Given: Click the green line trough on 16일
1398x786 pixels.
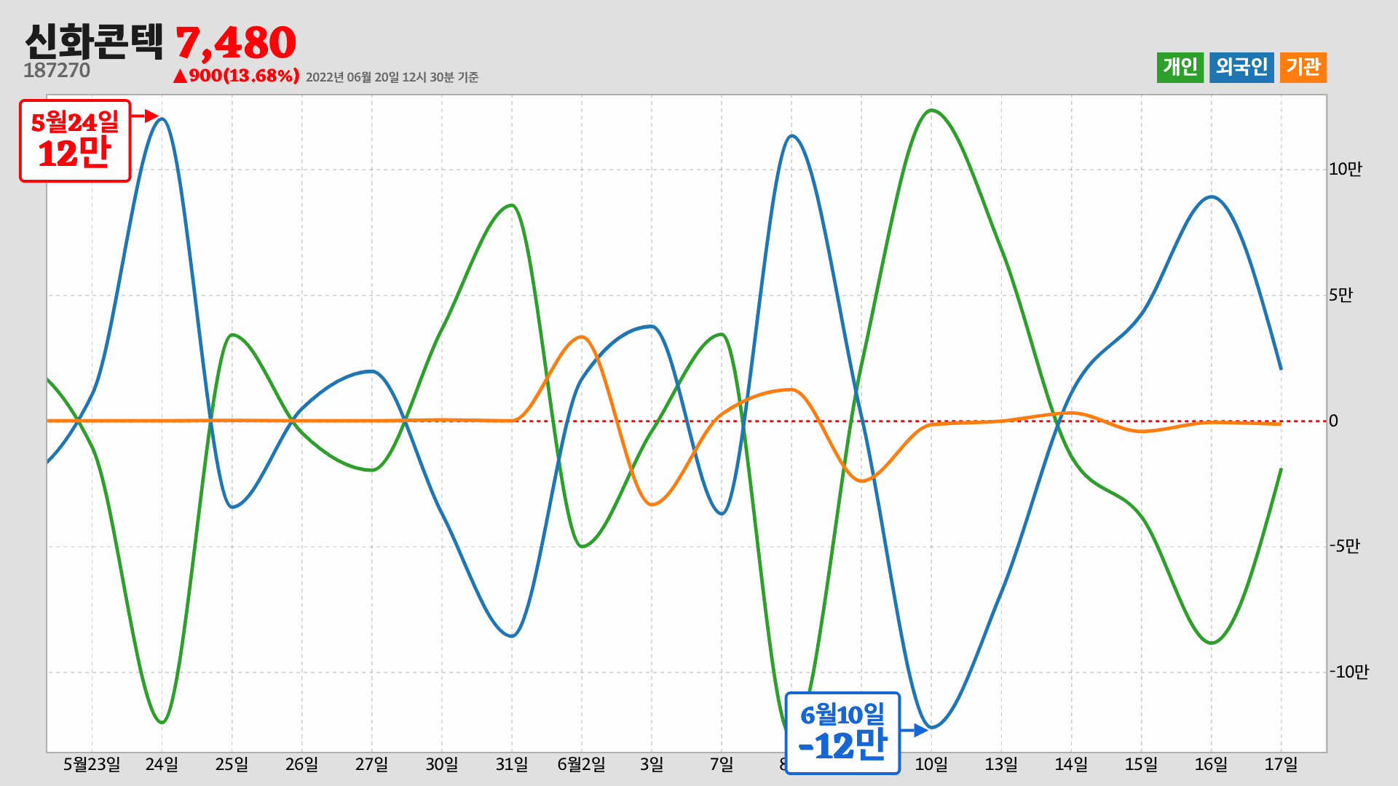Looking at the screenshot, I should click(1211, 643).
